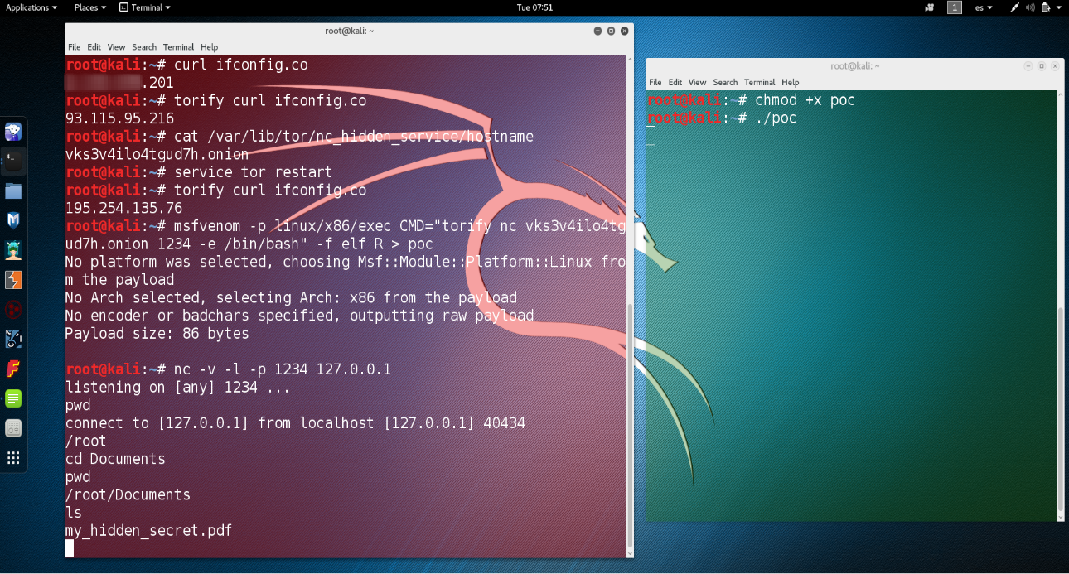
Task: Click 'chmod +x poc' command in green terminal
Action: pos(805,100)
